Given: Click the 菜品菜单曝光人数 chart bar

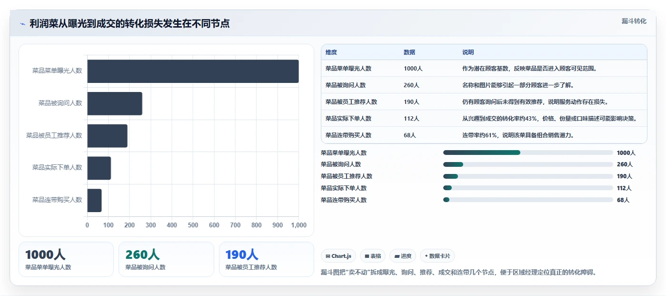Looking at the screenshot, I should pos(193,71).
